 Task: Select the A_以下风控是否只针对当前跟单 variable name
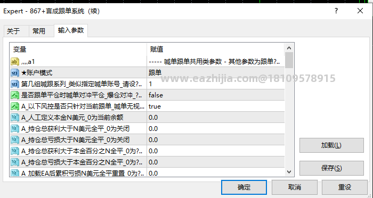[x=83, y=106]
